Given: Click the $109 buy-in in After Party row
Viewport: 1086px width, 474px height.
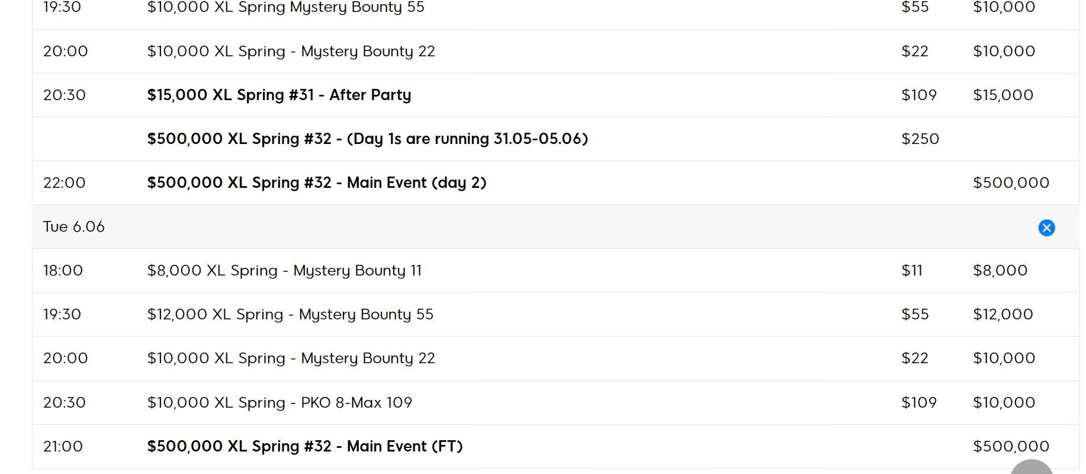Looking at the screenshot, I should pos(919,95).
